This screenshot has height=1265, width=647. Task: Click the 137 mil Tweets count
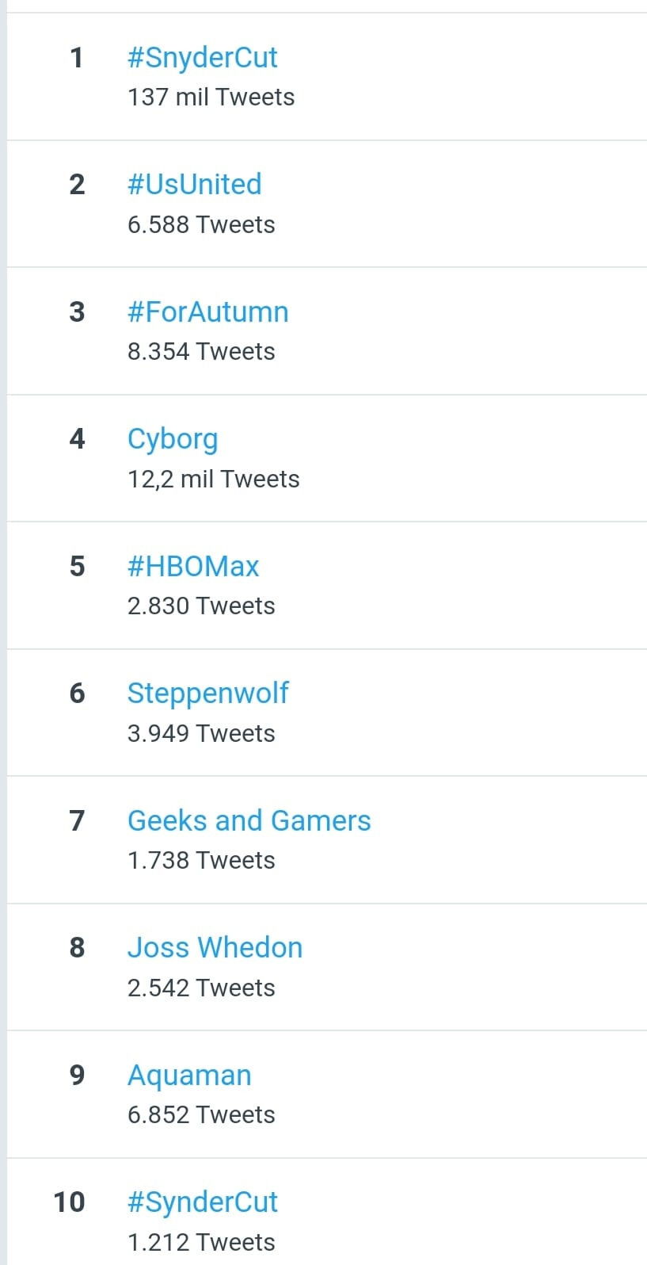coord(211,97)
